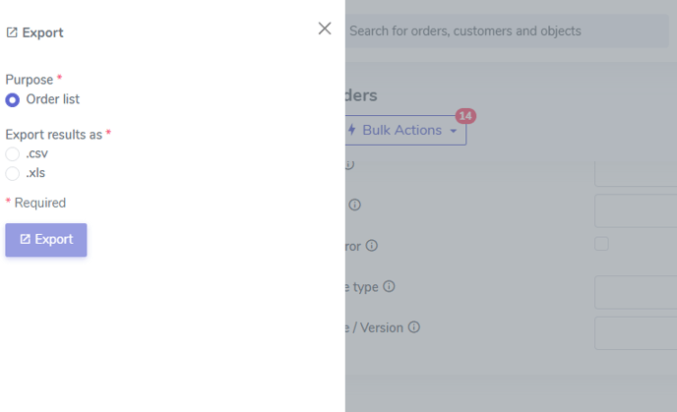Click the red 14 notification badge

click(465, 116)
